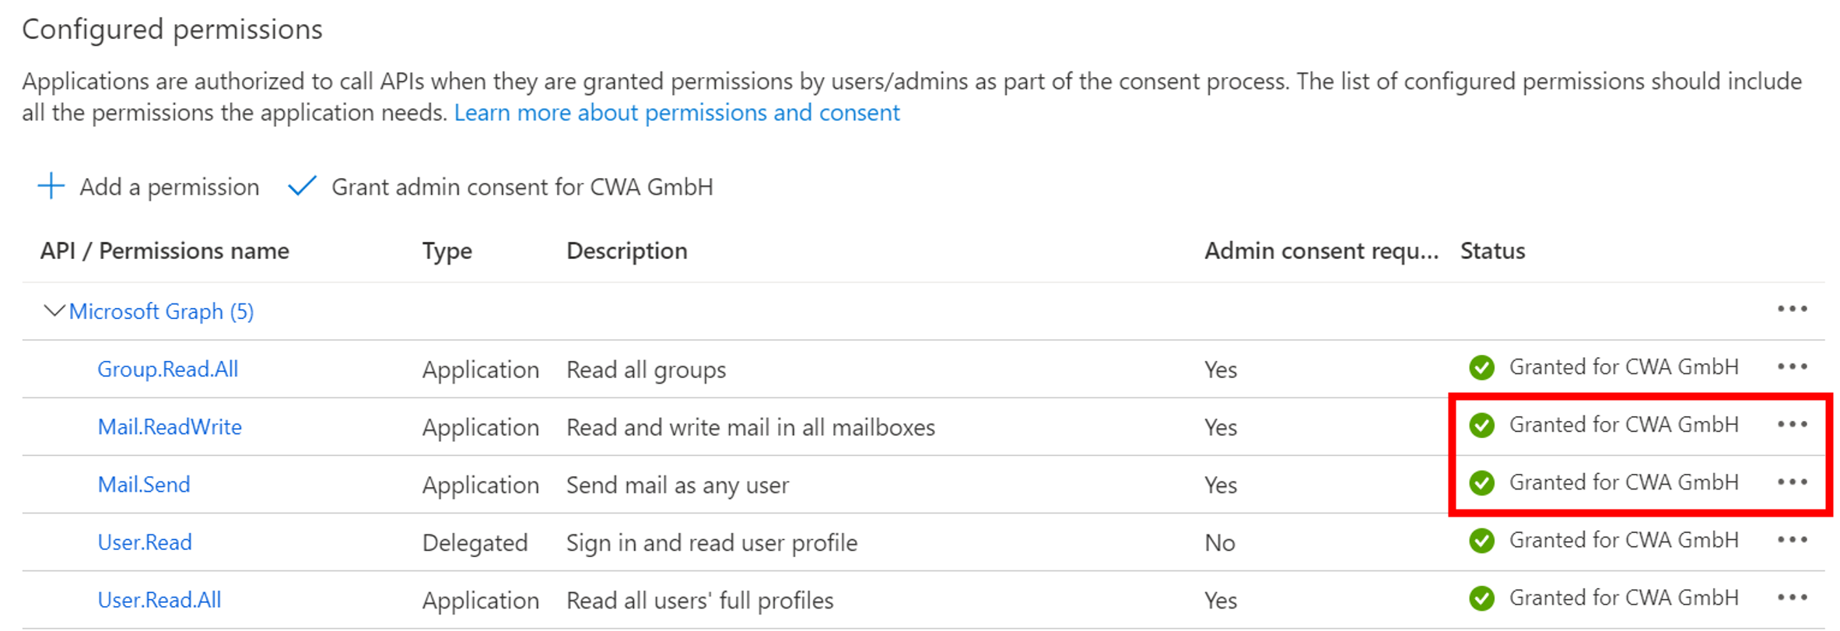
Task: Open the ellipsis menu for Microsoft Graph row
Action: click(1792, 310)
